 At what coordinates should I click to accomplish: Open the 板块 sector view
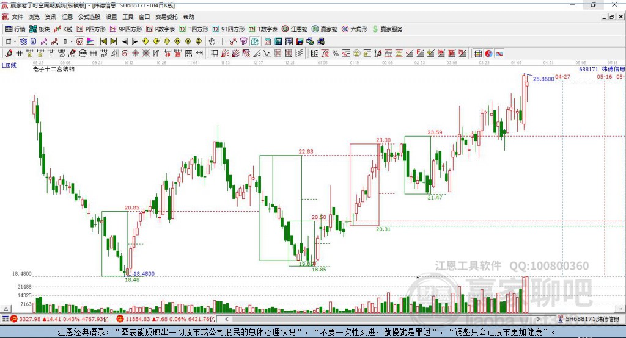pos(40,29)
